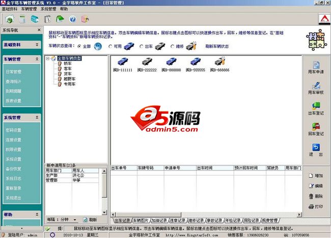This screenshot has width=331, height=238.
Task: Expand the 基础资料 sidebar section
Action: pyautogui.click(x=37, y=45)
